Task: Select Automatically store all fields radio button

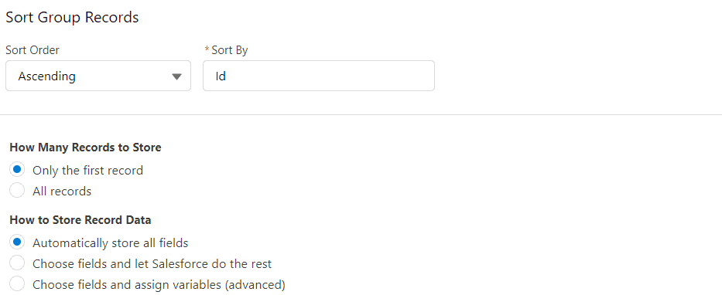Action: pos(17,242)
